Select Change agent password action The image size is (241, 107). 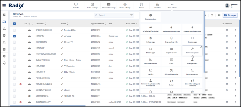tap(192, 29)
